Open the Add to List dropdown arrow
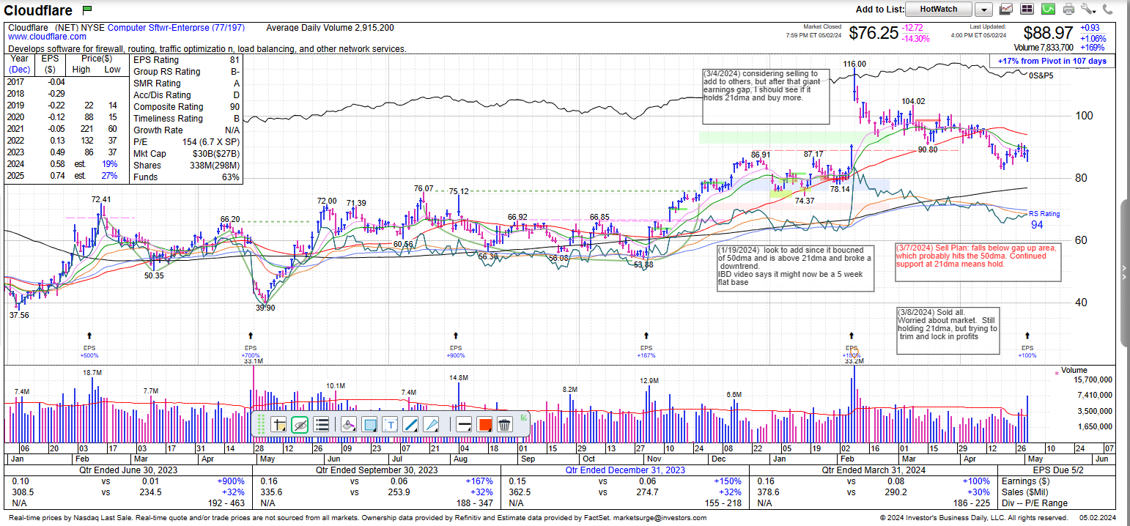 (983, 10)
